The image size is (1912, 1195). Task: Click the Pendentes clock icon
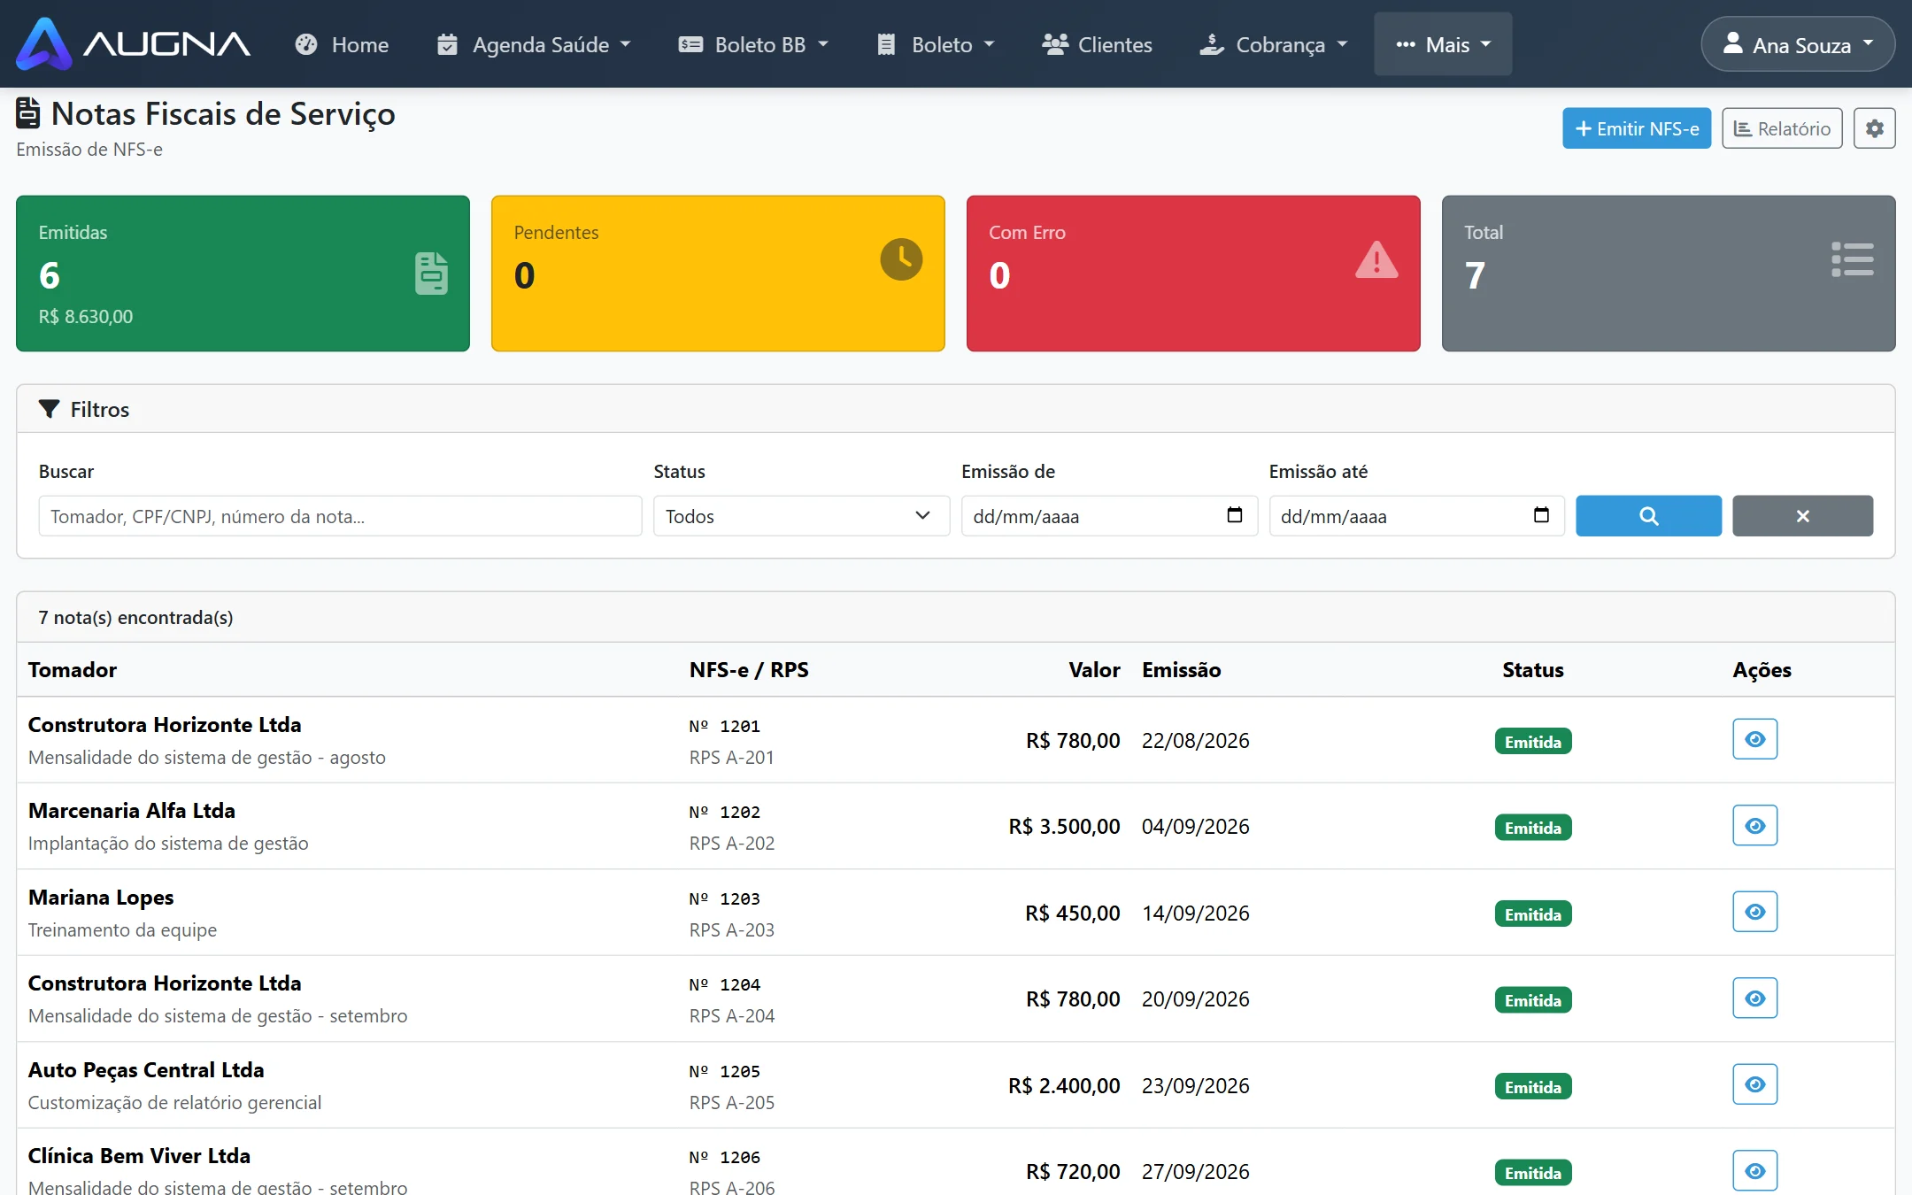point(901,259)
